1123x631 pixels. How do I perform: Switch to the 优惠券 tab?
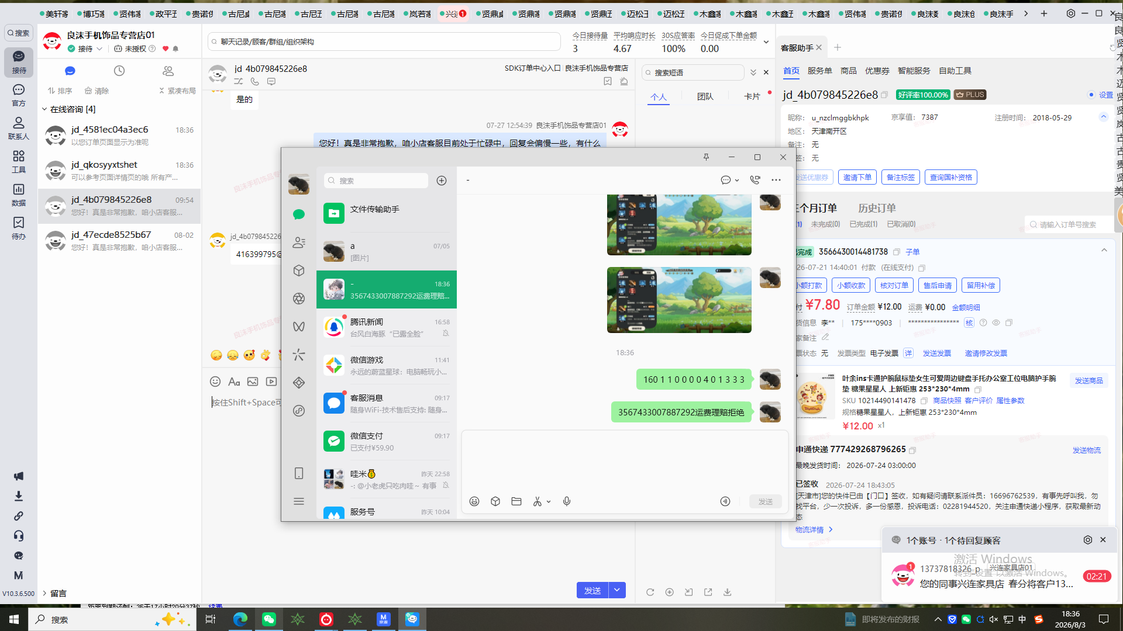pyautogui.click(x=877, y=71)
